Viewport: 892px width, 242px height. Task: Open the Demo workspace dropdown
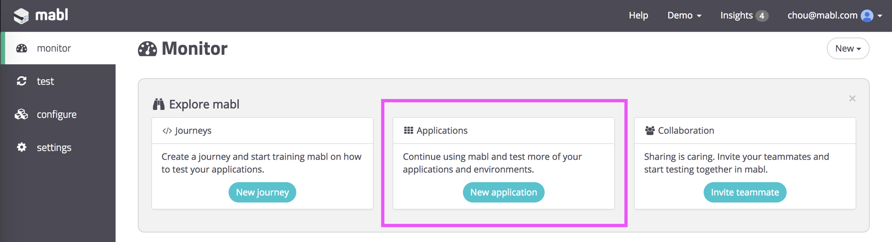pos(684,16)
